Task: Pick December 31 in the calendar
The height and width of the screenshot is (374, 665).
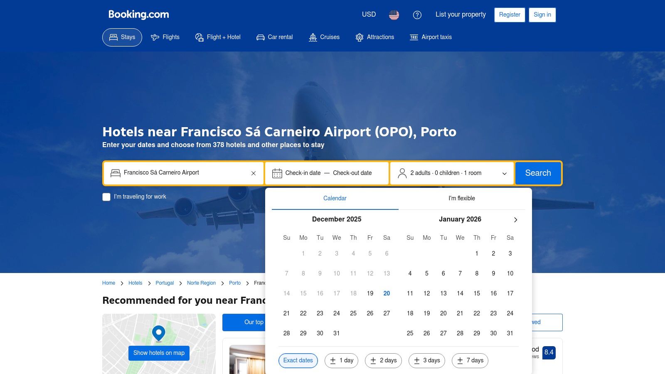Action: (337, 333)
